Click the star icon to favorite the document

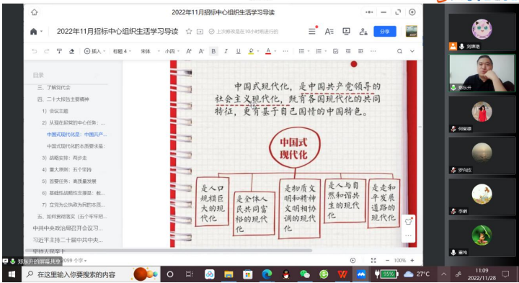pyautogui.click(x=189, y=32)
